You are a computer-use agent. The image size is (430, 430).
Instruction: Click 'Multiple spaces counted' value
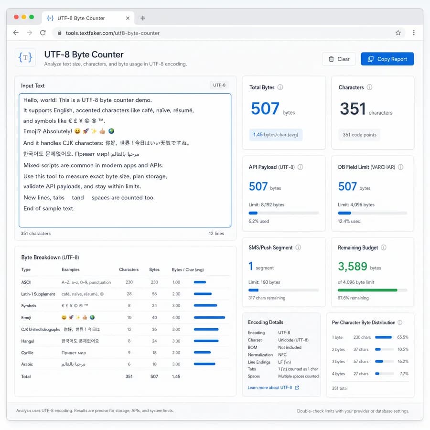[298, 376]
